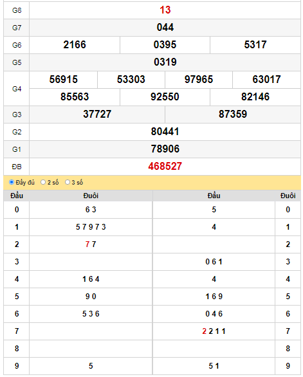The image size is (303, 377).
Task: Click the special prize number 468527
Action: pos(165,167)
